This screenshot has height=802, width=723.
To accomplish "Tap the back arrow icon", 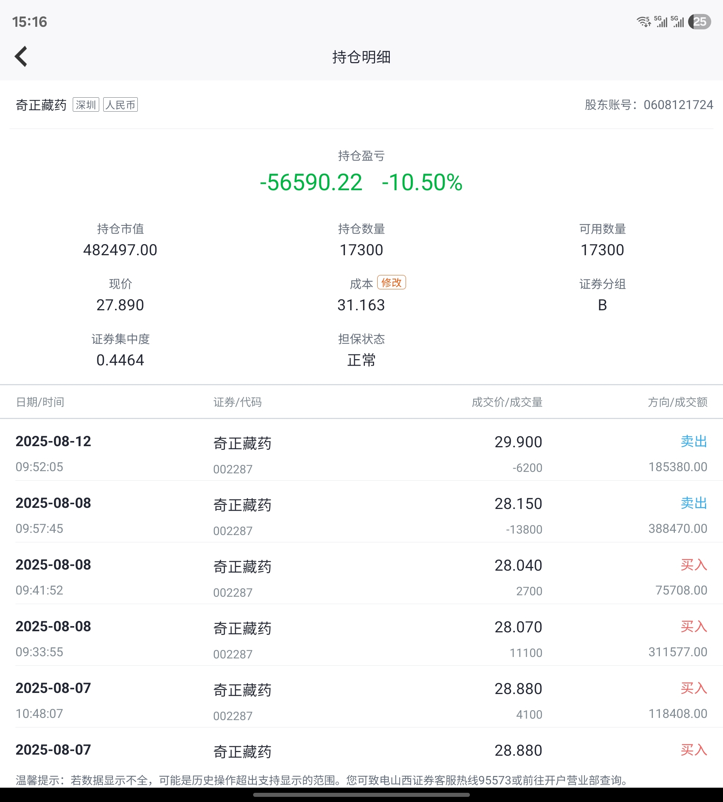I will coord(21,57).
